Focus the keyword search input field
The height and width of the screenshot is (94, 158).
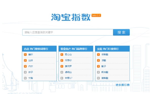tap(68, 32)
